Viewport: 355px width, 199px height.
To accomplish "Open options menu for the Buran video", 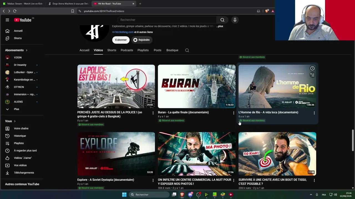I will (234, 113).
